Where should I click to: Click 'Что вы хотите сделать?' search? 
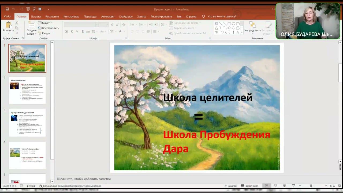pos(219,16)
